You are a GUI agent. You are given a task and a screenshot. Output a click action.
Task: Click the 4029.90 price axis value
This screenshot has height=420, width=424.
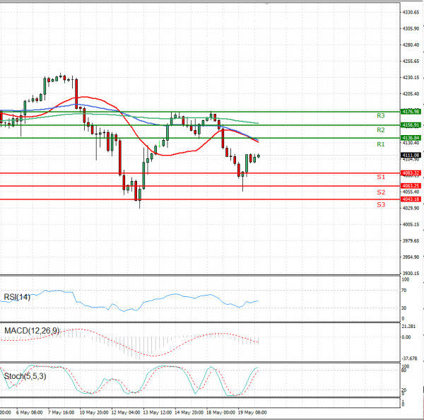click(411, 208)
